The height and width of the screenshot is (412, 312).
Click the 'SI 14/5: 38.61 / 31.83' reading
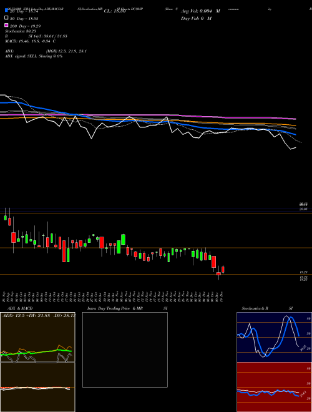(48, 36)
